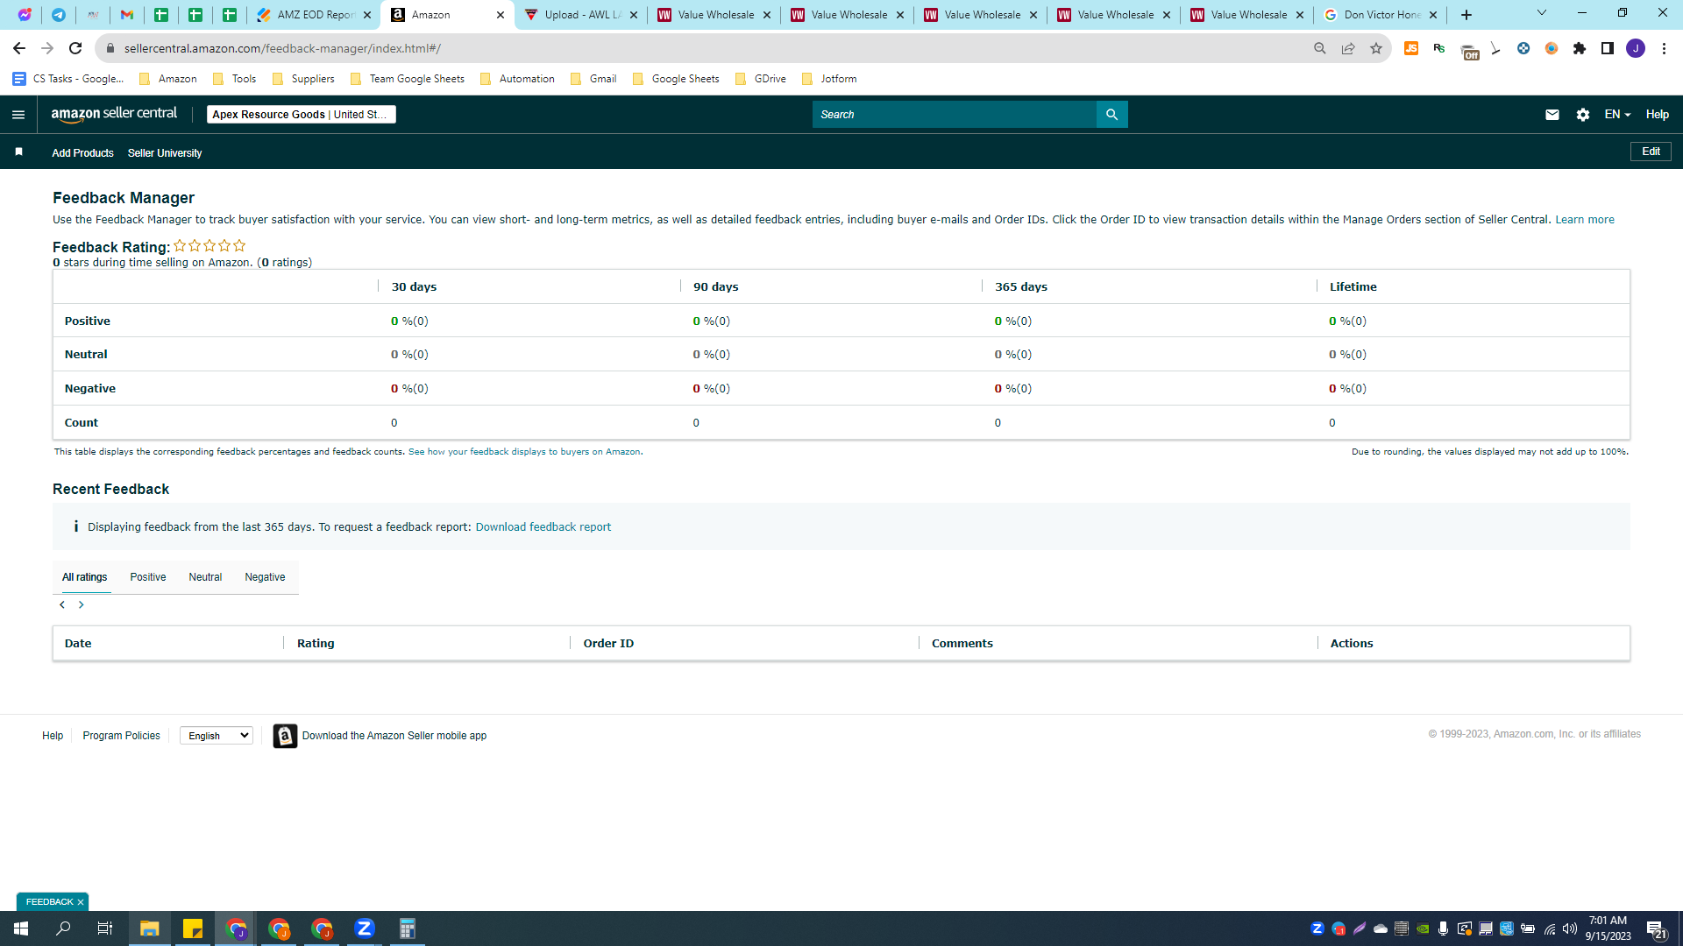Open Windows notification center
This screenshot has height=946, width=1683.
point(1656,928)
